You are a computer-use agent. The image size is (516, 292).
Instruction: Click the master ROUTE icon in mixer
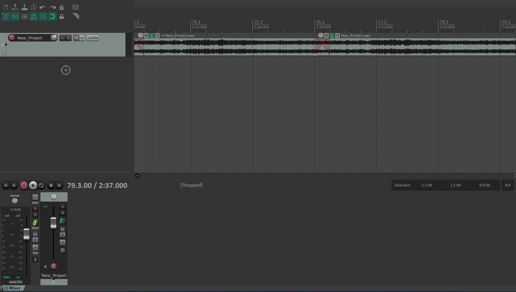coord(35,223)
